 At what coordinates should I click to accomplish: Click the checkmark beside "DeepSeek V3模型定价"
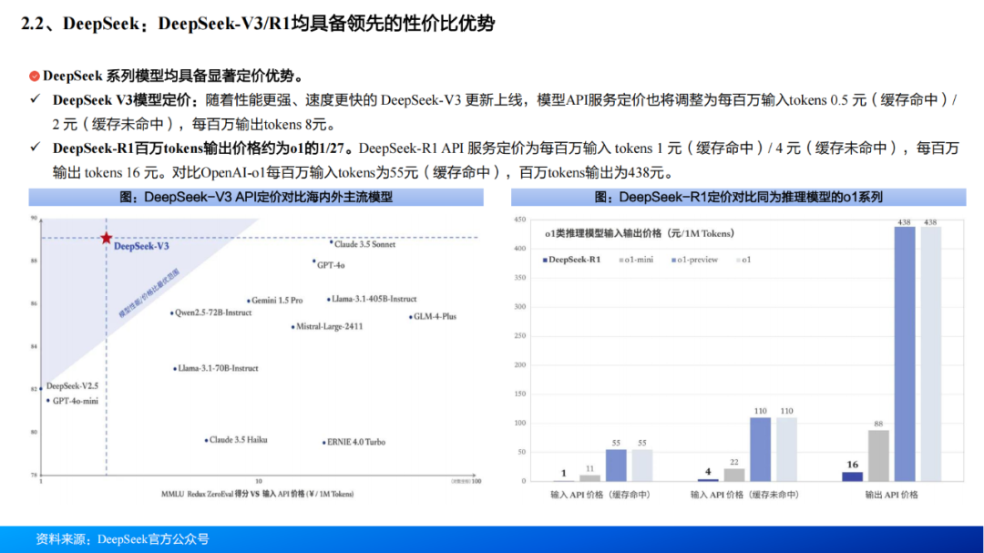36,99
